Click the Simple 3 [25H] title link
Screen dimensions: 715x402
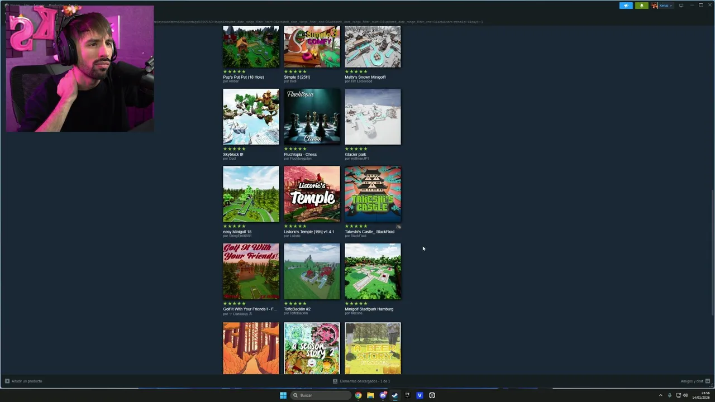(297, 77)
